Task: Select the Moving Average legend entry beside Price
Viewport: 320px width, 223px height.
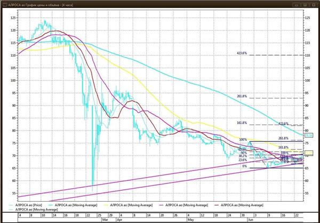Action: click(x=73, y=205)
